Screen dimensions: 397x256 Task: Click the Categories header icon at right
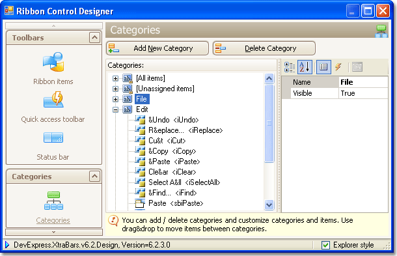[381, 31]
